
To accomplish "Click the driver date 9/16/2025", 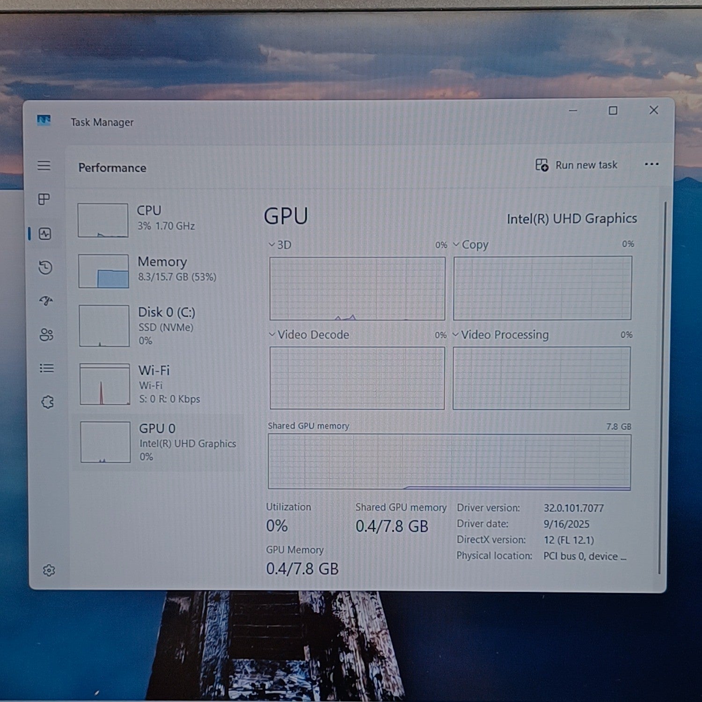I will (566, 524).
